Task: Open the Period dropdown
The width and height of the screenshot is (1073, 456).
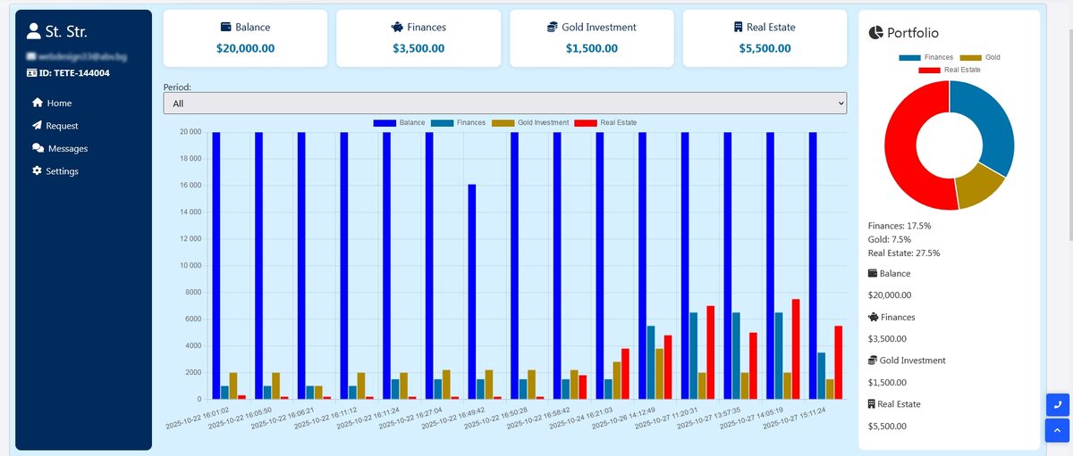Action: 504,104
